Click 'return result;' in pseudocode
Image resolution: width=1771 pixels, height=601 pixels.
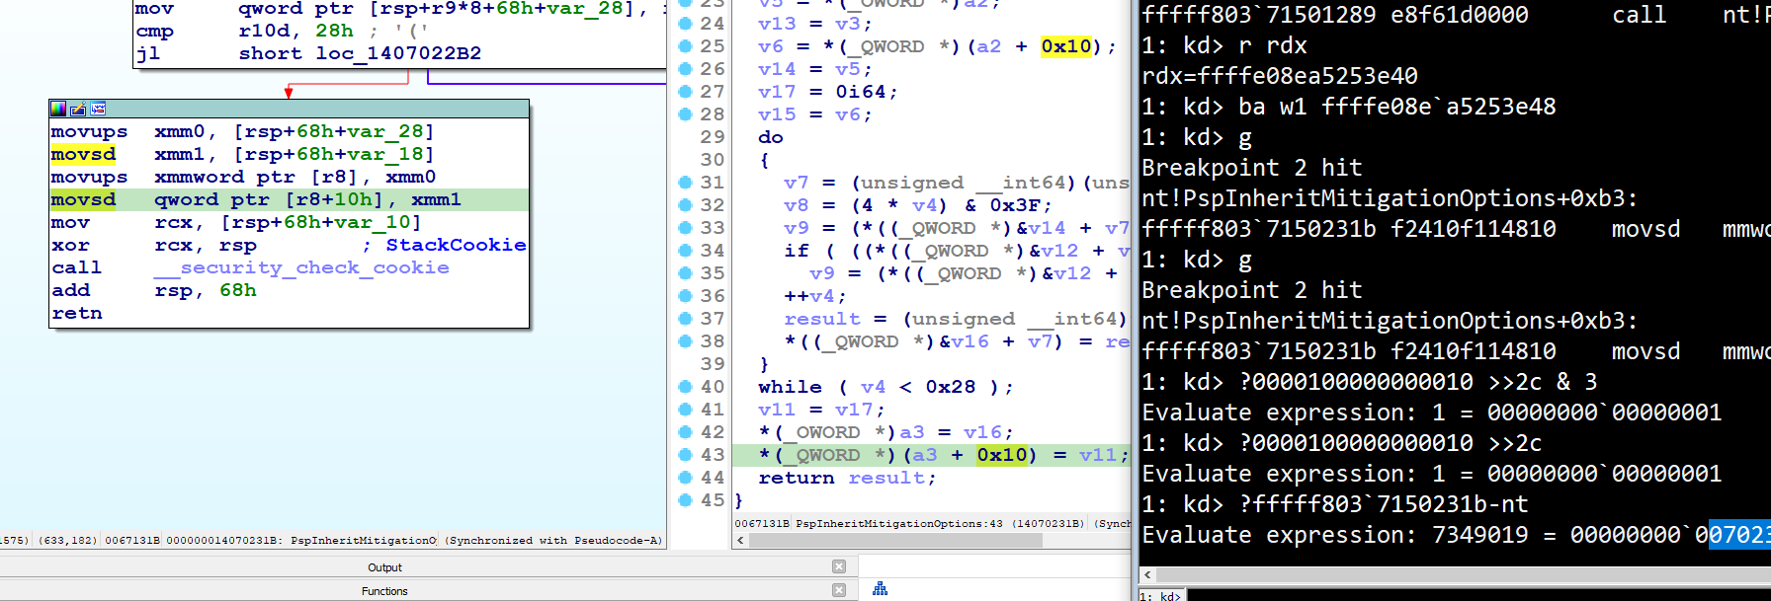tap(847, 477)
